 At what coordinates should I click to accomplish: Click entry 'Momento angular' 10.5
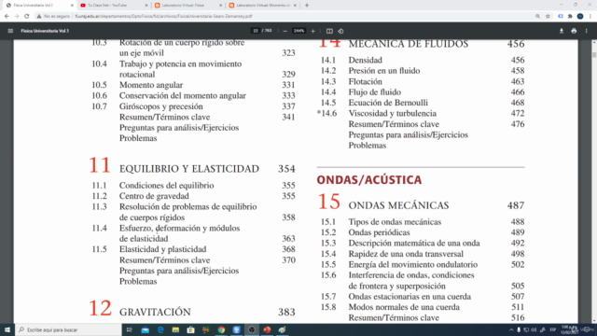(x=151, y=85)
